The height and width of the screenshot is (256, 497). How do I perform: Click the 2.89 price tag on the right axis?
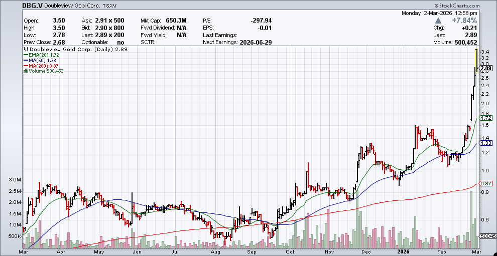click(486, 68)
